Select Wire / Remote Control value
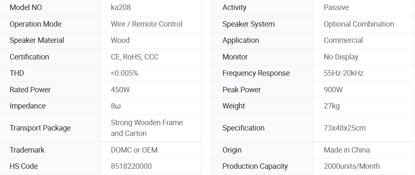This screenshot has height=175, width=415. tap(146, 24)
